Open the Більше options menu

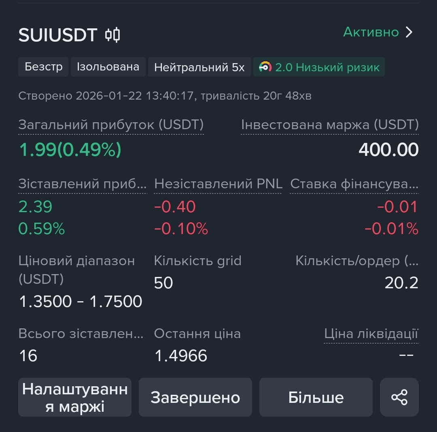tap(316, 397)
